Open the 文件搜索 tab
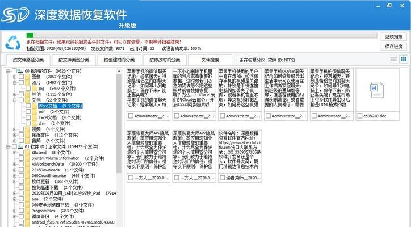 210,60
